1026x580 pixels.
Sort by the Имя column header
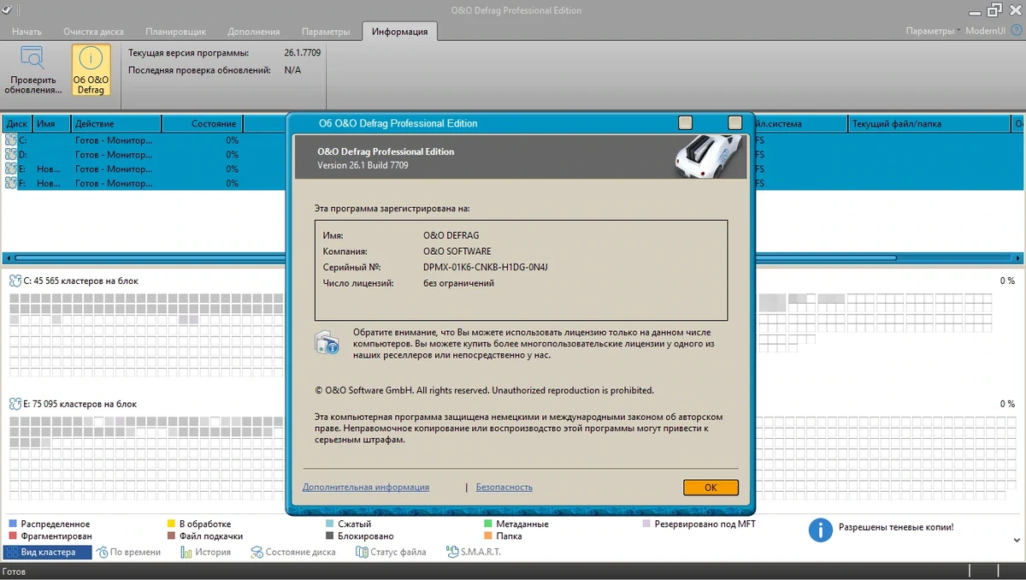52,124
